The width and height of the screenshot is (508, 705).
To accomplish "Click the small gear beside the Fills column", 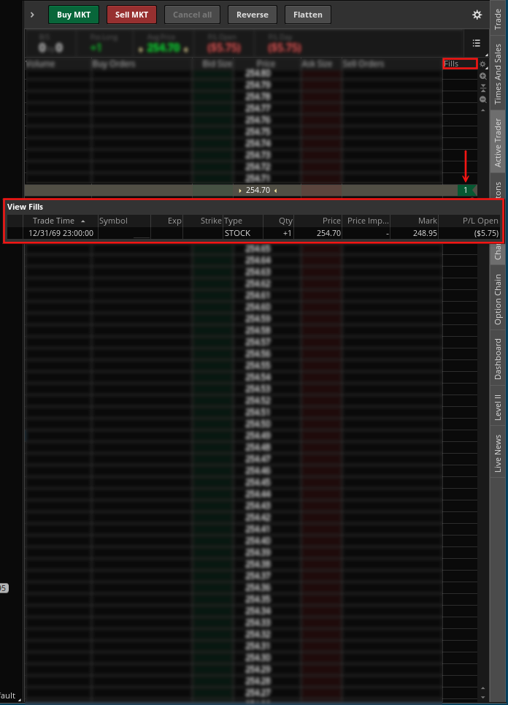I will pos(482,64).
